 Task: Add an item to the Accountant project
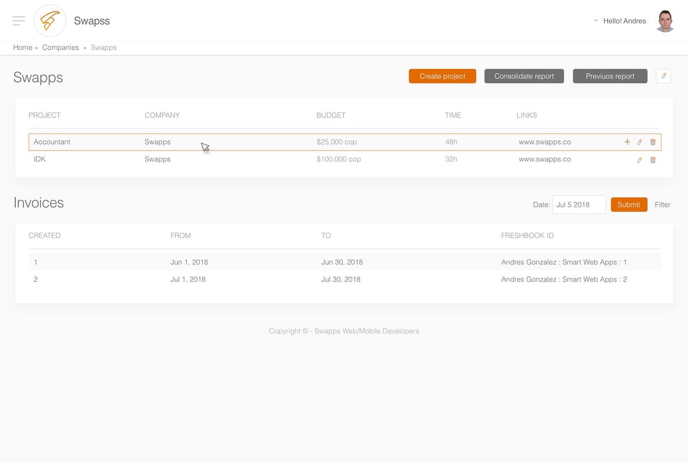click(x=627, y=142)
